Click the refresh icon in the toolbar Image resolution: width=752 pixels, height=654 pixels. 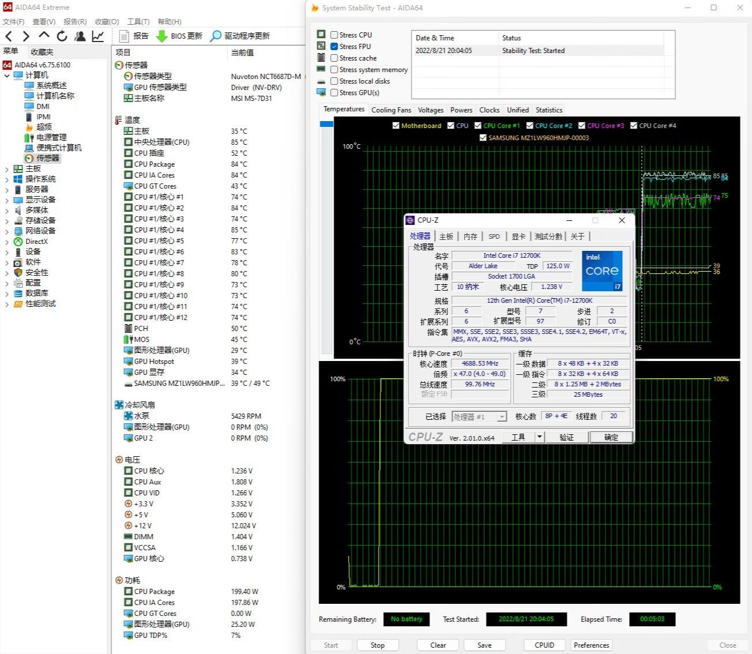pyautogui.click(x=62, y=36)
